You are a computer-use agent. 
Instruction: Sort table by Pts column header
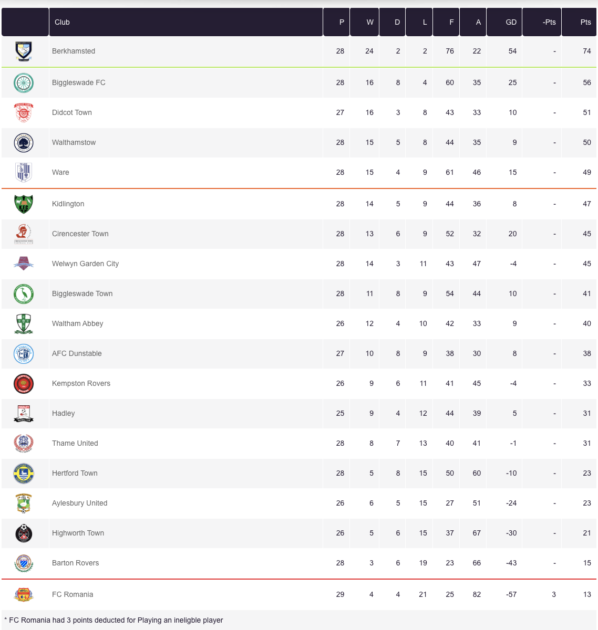pos(585,22)
